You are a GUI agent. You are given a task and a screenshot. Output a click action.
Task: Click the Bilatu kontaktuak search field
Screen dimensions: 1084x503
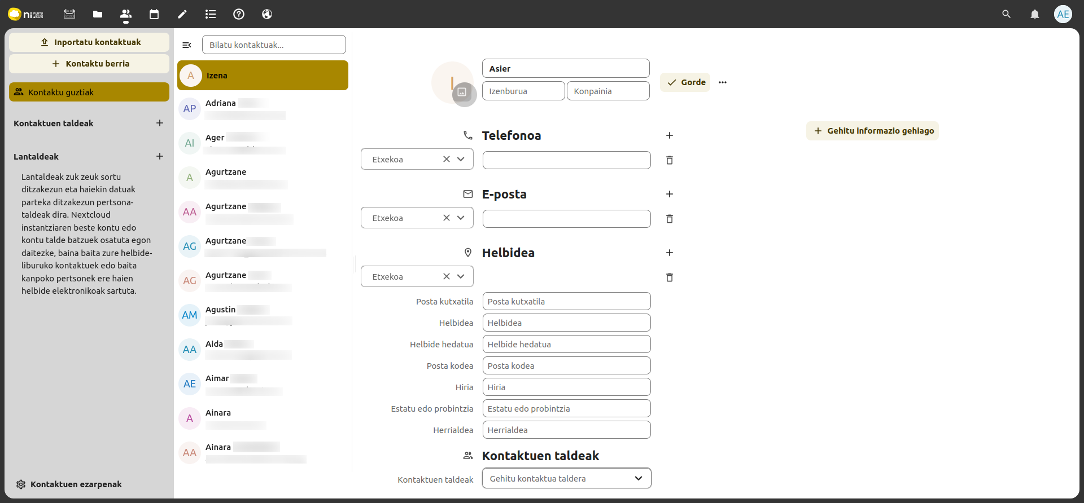274,45
